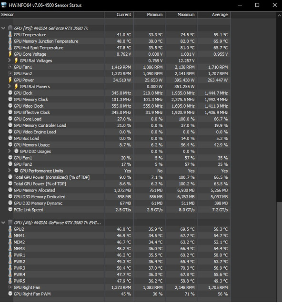Click lightning bolt icon of GPU Core Voltage
Image resolution: width=282 pixels, height=305 pixels.
10,54
